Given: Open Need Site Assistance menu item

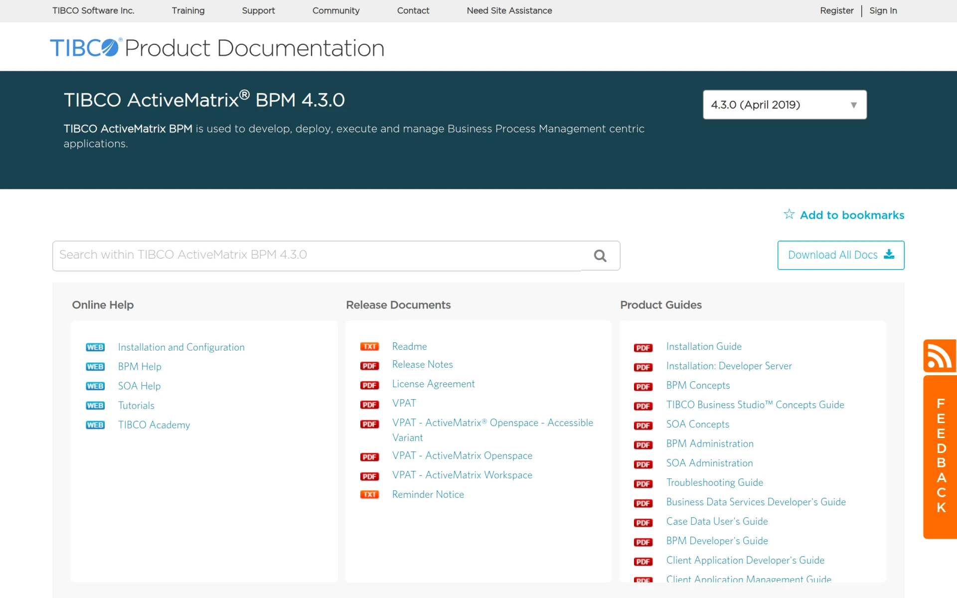Looking at the screenshot, I should tap(509, 10).
